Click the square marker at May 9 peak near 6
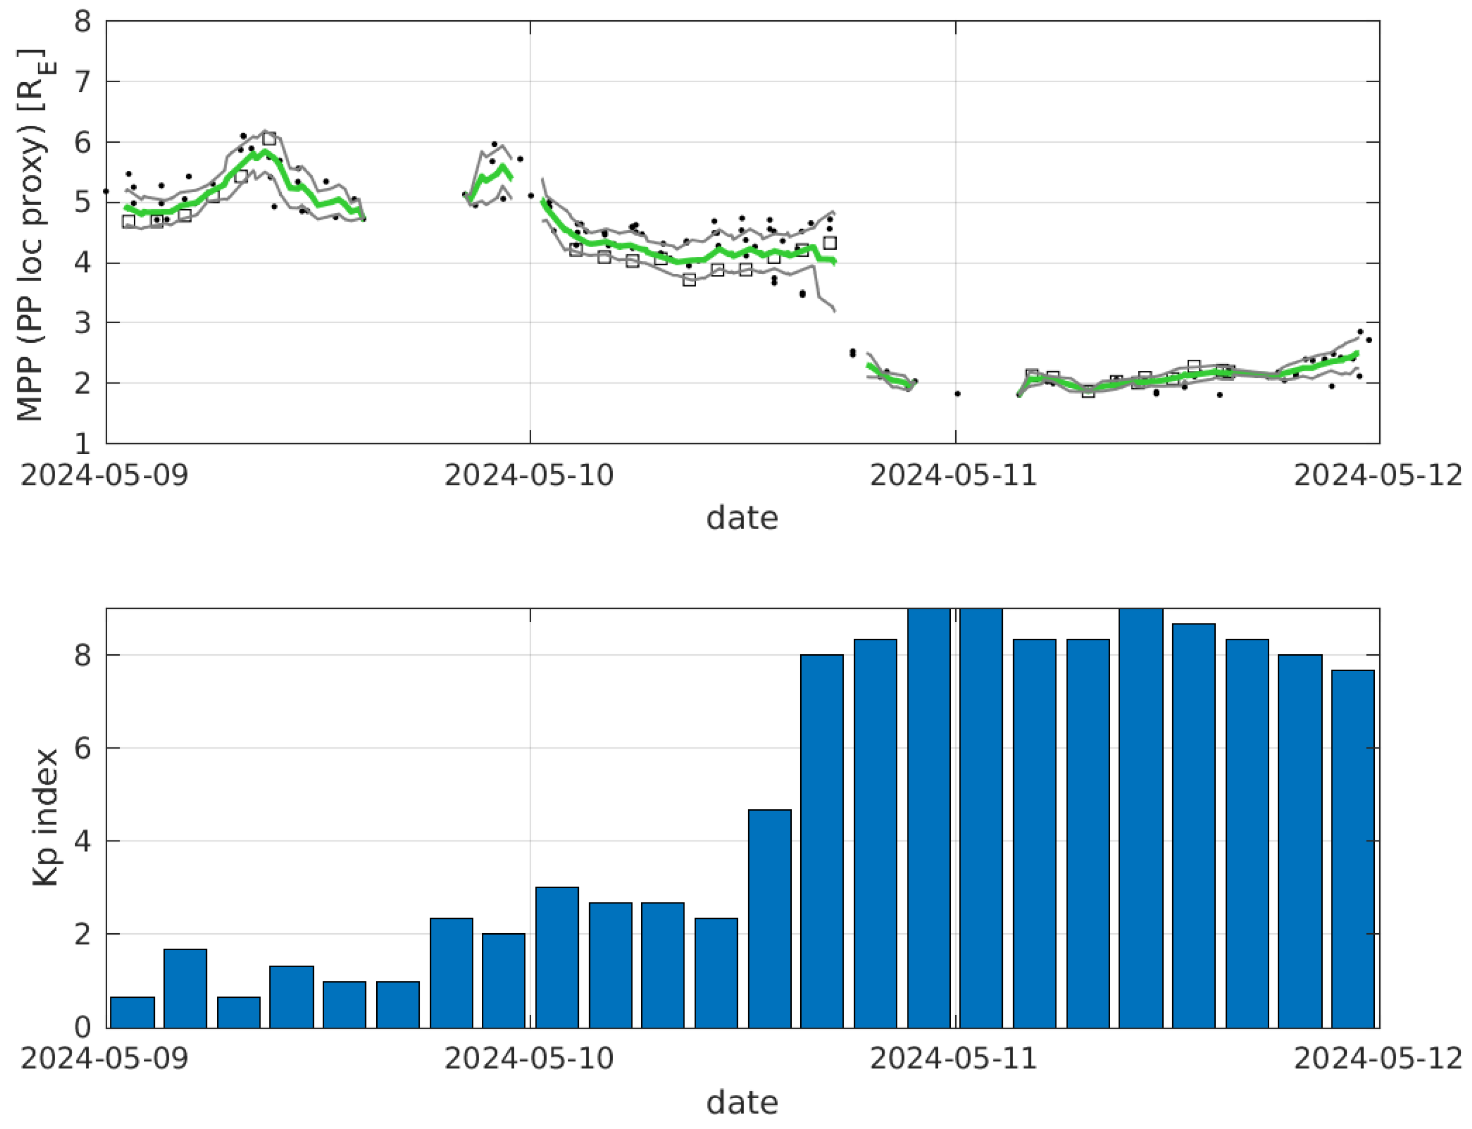Image resolution: width=1472 pixels, height=1129 pixels. [269, 139]
